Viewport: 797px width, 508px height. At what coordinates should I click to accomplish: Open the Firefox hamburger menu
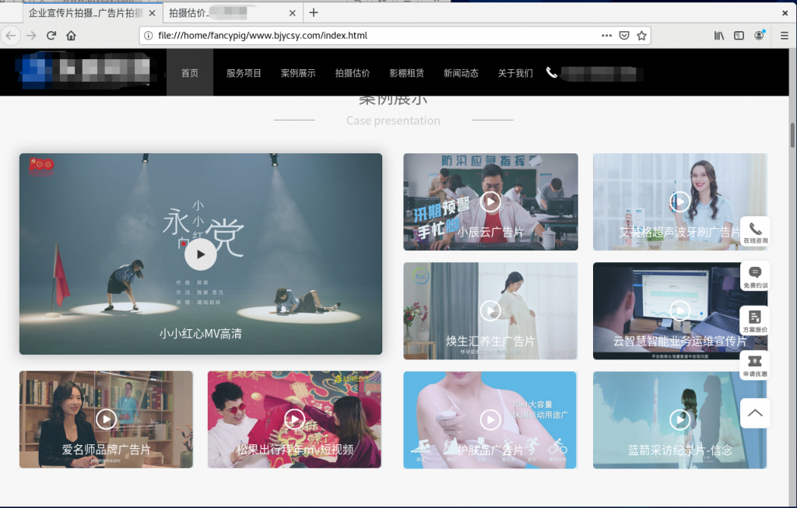click(x=785, y=36)
